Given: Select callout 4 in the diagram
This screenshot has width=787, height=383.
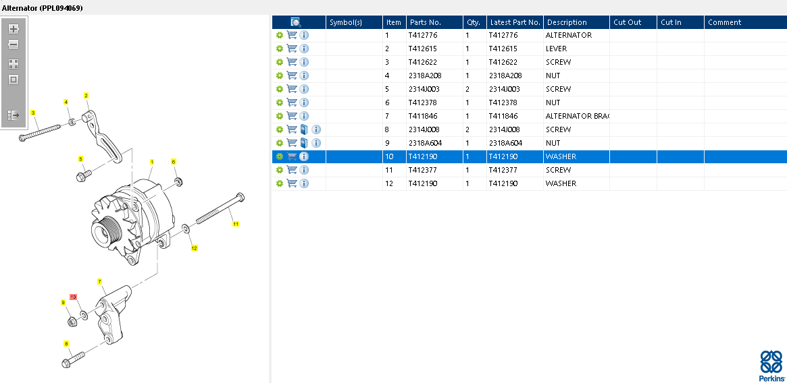Looking at the screenshot, I should click(66, 102).
